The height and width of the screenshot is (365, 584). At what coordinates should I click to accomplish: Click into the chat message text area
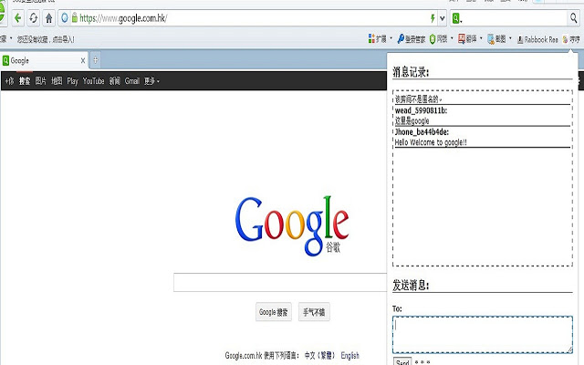pos(483,335)
